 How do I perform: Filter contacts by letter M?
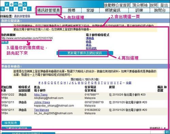79,83
